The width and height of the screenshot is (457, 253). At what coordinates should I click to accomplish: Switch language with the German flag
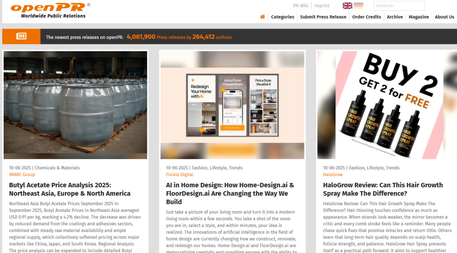358,5
